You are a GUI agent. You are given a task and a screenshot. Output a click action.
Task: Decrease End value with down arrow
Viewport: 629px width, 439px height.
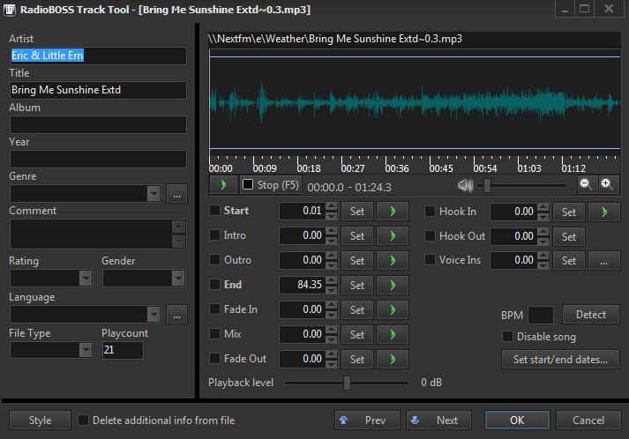point(332,290)
